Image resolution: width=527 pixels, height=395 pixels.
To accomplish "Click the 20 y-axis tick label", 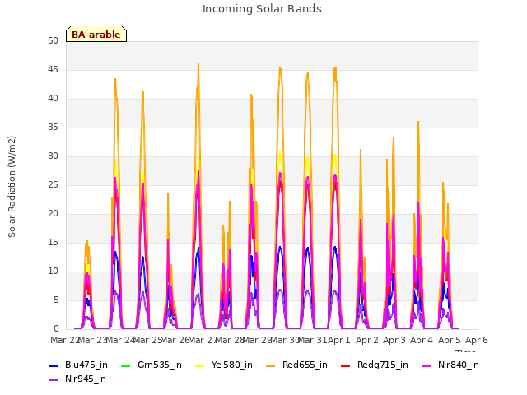I will 53,214.
